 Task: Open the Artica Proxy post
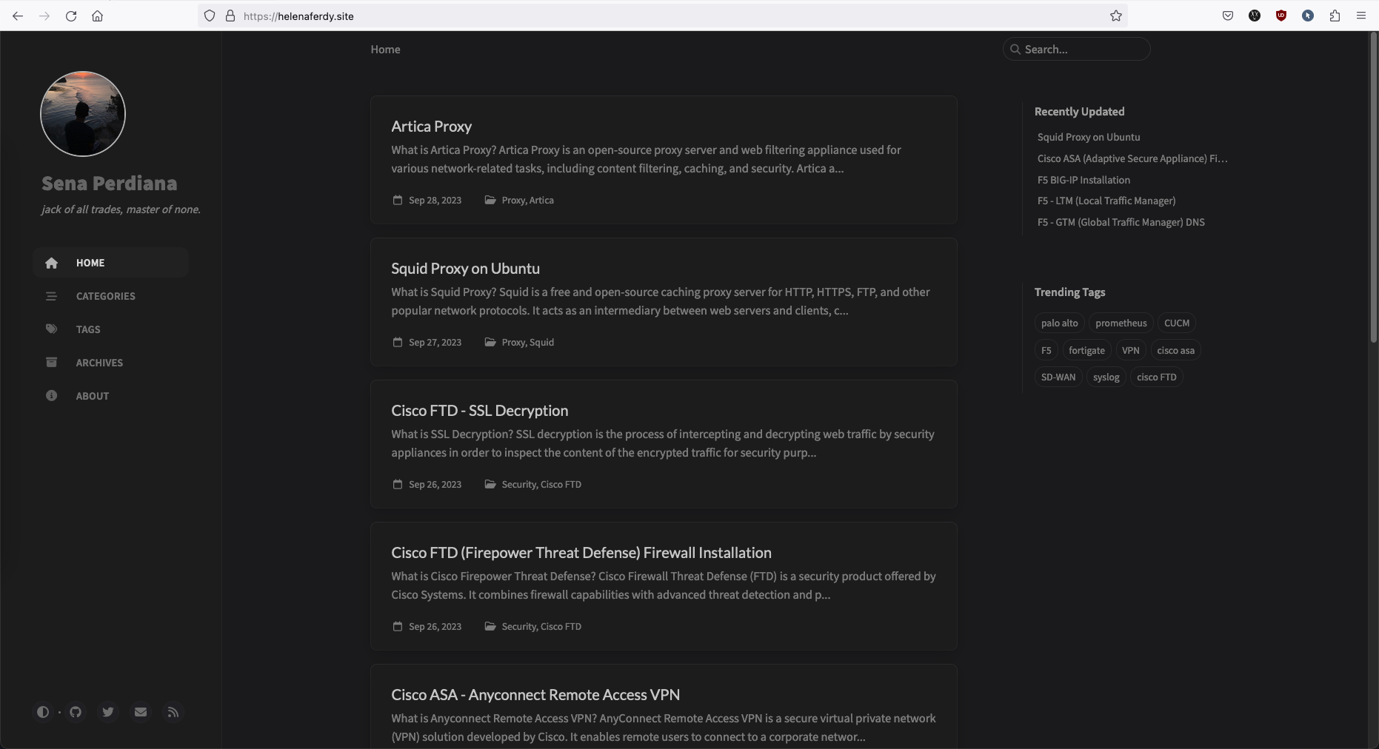pyautogui.click(x=432, y=127)
